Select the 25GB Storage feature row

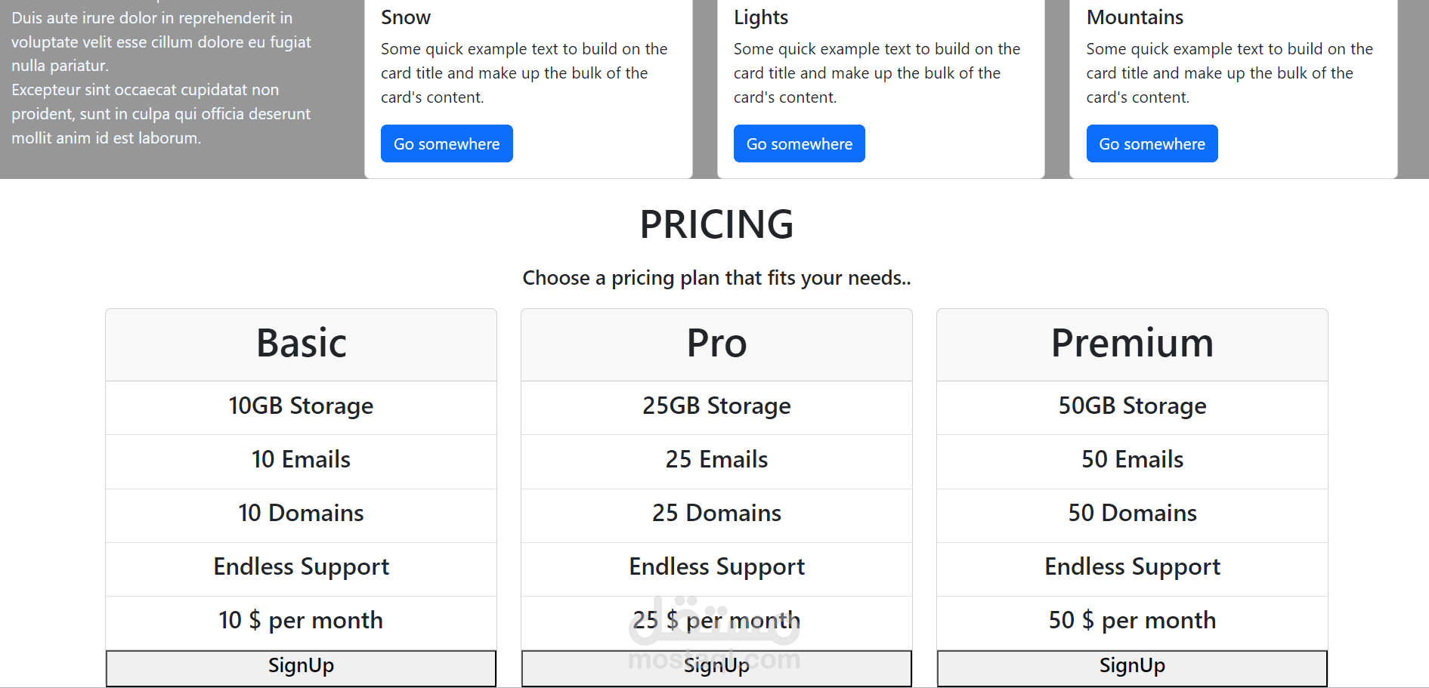(716, 406)
